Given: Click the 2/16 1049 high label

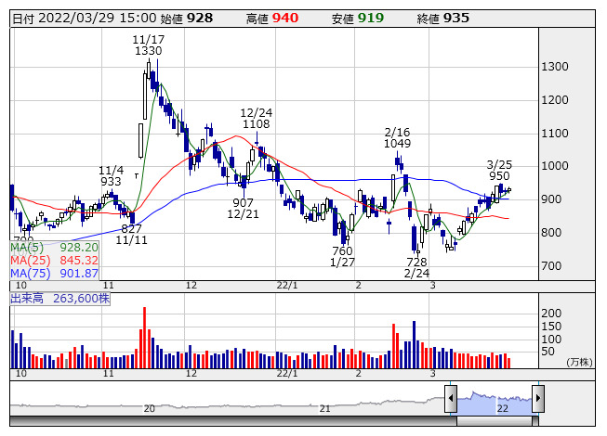Looking at the screenshot, I should point(397,138).
